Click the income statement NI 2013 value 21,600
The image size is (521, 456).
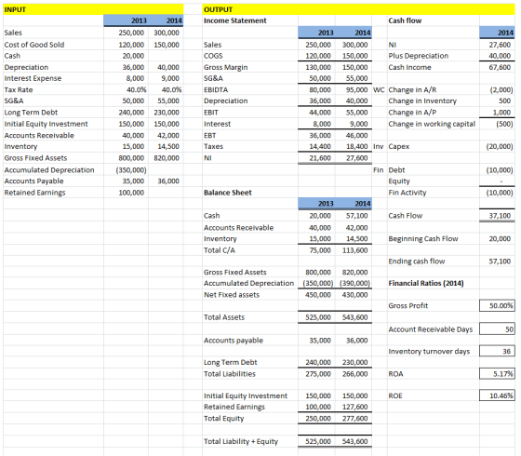tap(320, 158)
